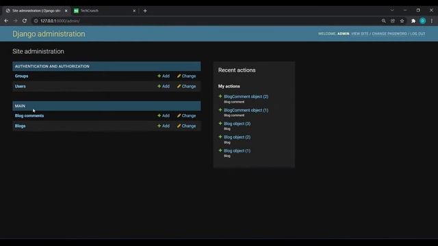
Task: Select the Site administration browser tab
Action: (x=36, y=11)
